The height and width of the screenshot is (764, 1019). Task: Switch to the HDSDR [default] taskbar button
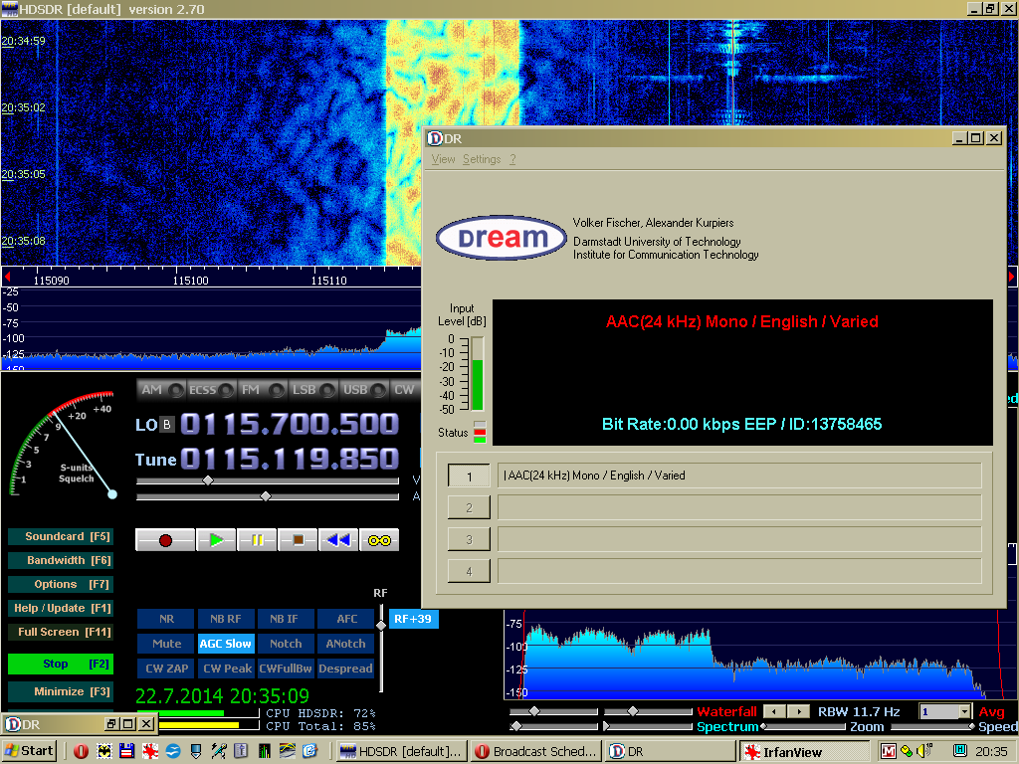click(x=400, y=752)
